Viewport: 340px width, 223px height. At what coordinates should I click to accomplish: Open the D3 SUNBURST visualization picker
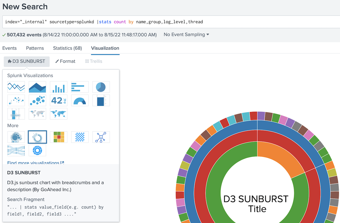pyautogui.click(x=27, y=61)
